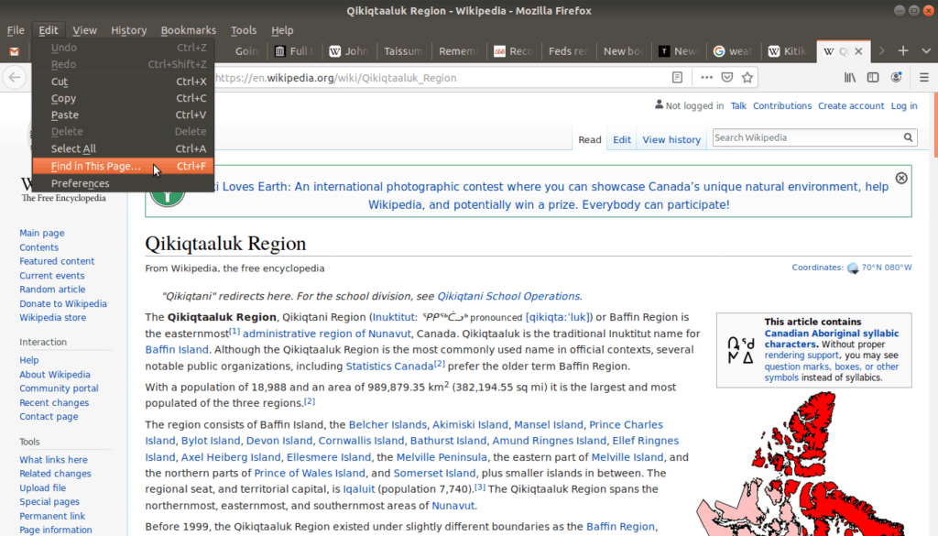Follow the Statistics Canada link
The width and height of the screenshot is (938, 536).
pos(389,366)
